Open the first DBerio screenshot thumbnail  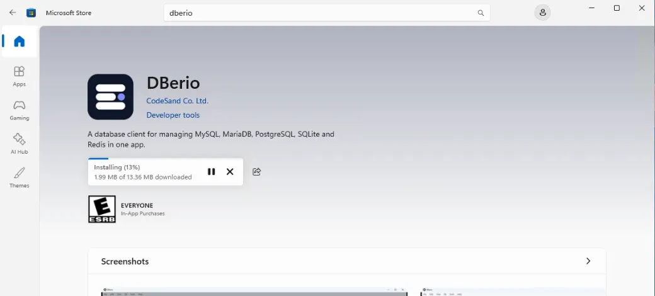click(x=254, y=292)
